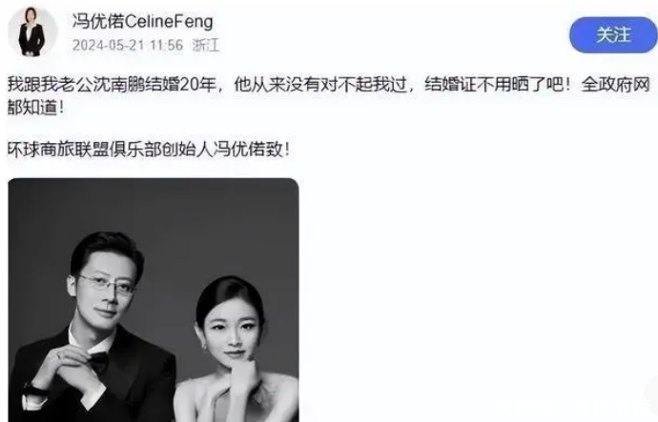The width and height of the screenshot is (658, 422).
Task: Open the poster's profile avatar
Action: 32,31
